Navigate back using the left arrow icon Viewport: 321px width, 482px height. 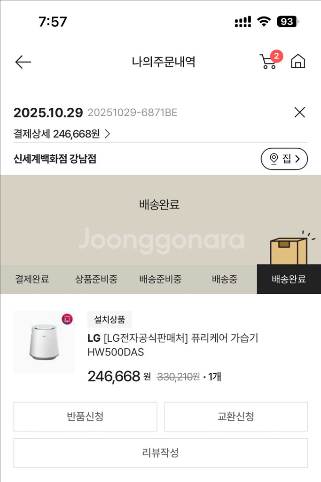pyautogui.click(x=21, y=62)
